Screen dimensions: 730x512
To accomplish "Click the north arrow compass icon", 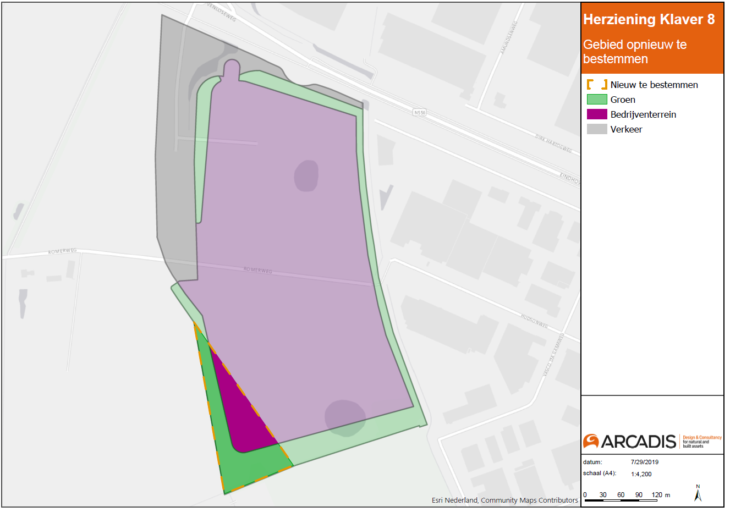I will 698,493.
